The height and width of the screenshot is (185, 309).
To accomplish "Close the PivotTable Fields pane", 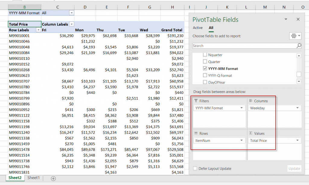I will (x=298, y=19).
